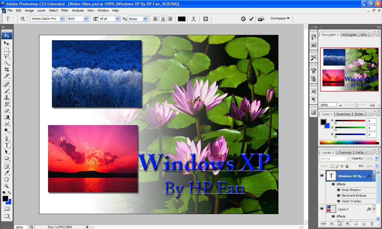The width and height of the screenshot is (382, 229).
Task: Open the Actions panel icon
Action: point(313,45)
